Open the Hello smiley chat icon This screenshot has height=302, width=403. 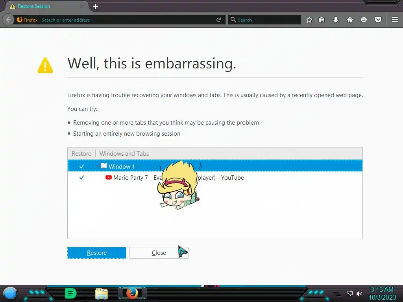click(364, 20)
